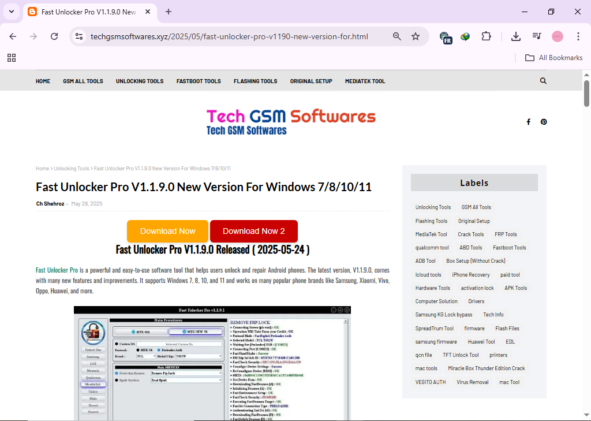Screen dimensions: 591x421
Task: Click the Tech GSM Softwares logo
Action: click(x=291, y=122)
